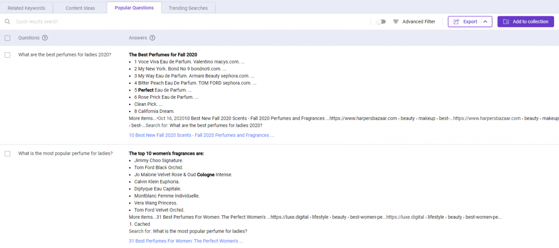The image size is (559, 248).
Task: Click the 'Voce Viva Eau de Parfum' line
Action: (x=189, y=62)
